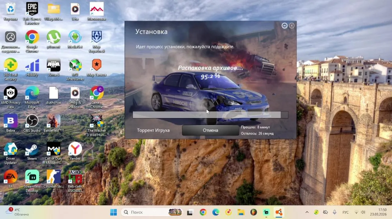Open the weather widget showing 4°C
This screenshot has height=219, width=392.
[18, 212]
